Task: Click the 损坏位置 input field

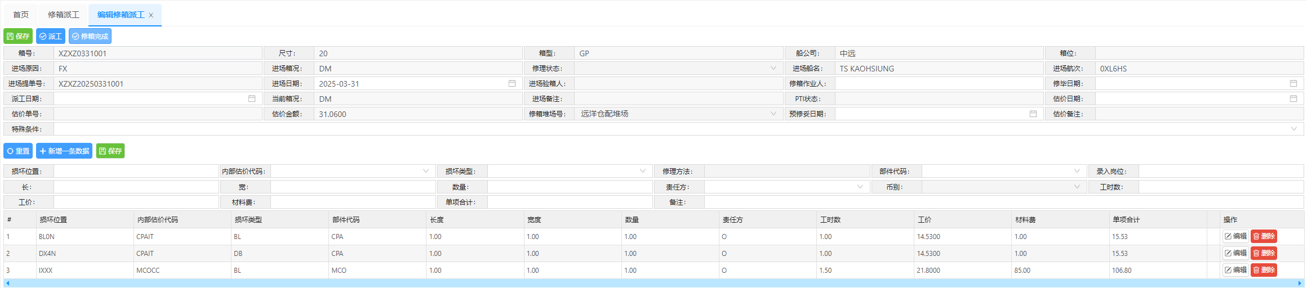Action: tap(136, 171)
